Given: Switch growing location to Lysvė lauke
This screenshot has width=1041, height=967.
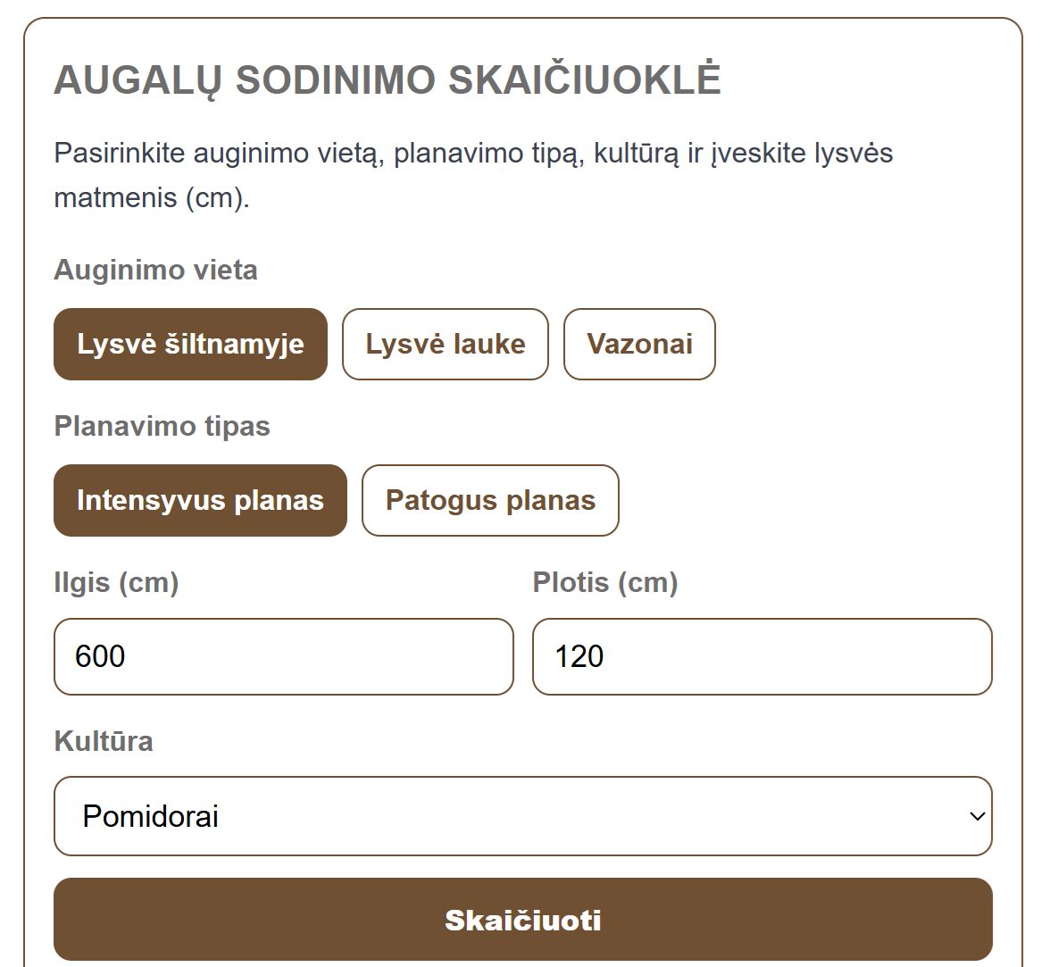Looking at the screenshot, I should (445, 345).
